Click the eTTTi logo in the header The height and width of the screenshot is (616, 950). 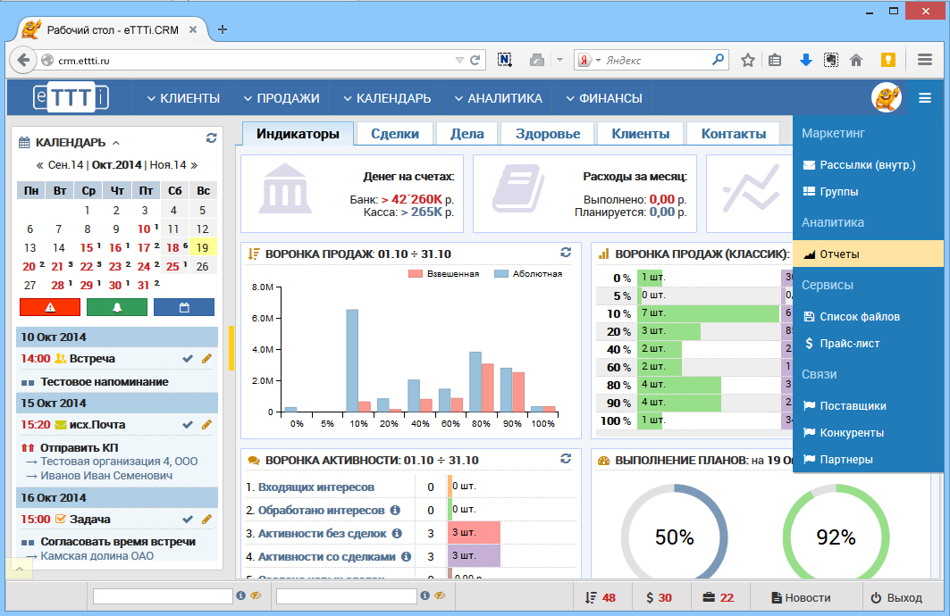(x=71, y=97)
